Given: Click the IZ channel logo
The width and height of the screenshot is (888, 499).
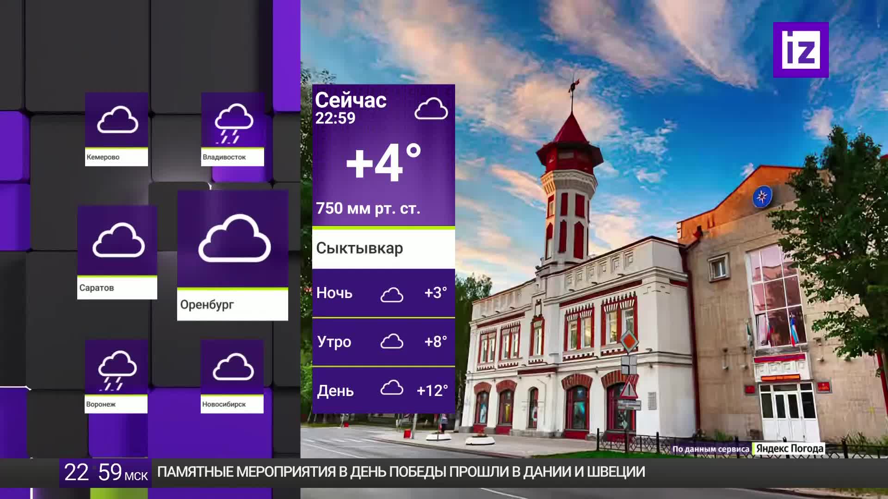Looking at the screenshot, I should point(801,49).
